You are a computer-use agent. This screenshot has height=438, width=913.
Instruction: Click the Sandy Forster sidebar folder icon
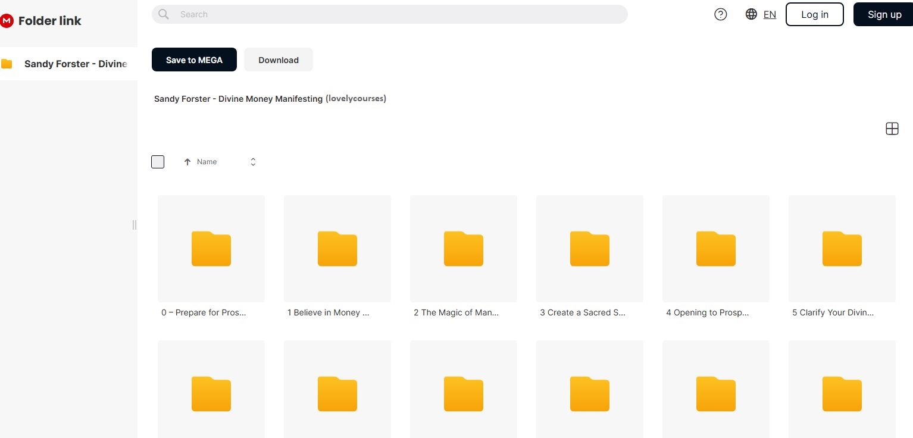(x=7, y=64)
